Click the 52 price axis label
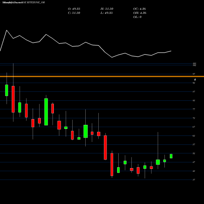Viewport: 204px width, 204px height. (194, 153)
